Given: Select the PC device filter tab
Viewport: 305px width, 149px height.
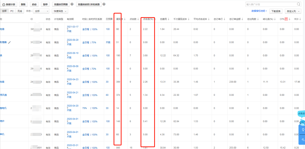Looking at the screenshot, I should (12, 11).
